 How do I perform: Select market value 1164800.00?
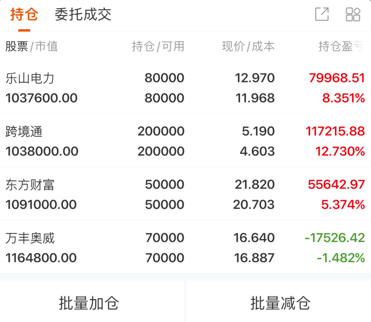pos(41,258)
